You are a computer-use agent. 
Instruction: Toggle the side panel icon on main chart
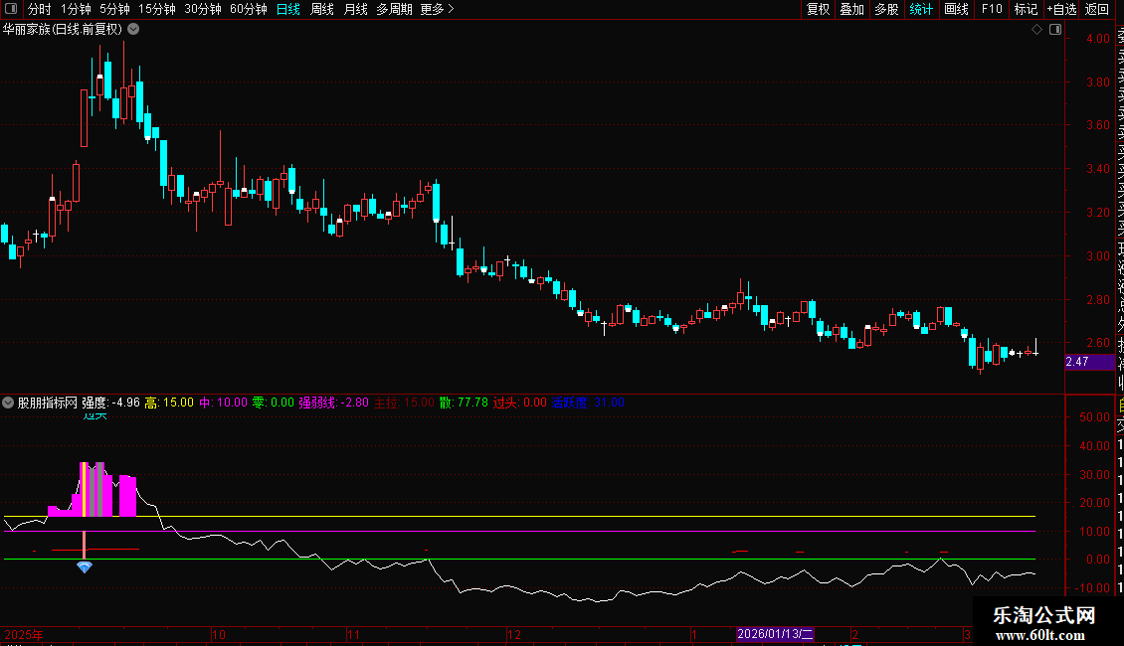click(1055, 30)
